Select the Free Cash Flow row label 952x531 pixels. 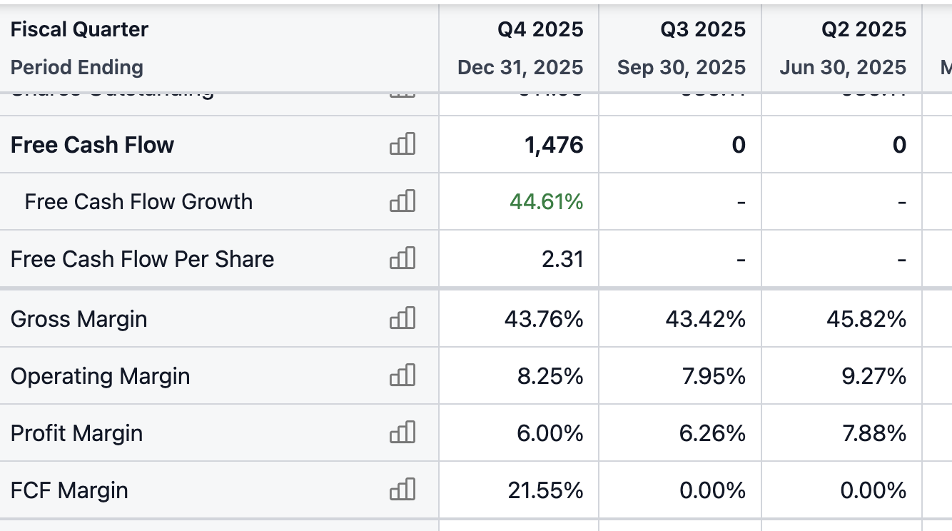point(92,145)
